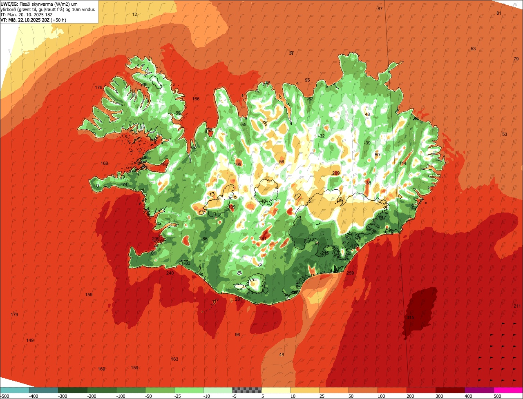Screen dimensions: 523x399
Task: Click the crimson 200 legend swatch
Action: tap(420, 390)
